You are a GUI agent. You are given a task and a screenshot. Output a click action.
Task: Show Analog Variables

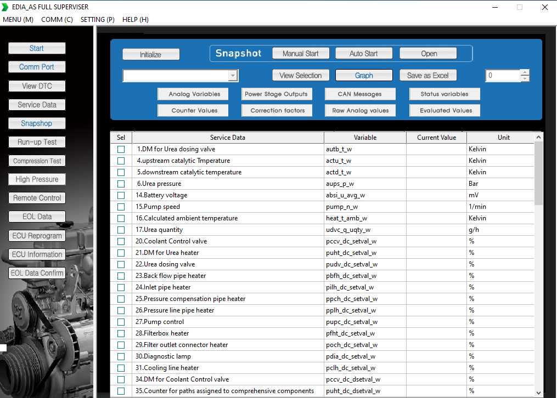(193, 94)
